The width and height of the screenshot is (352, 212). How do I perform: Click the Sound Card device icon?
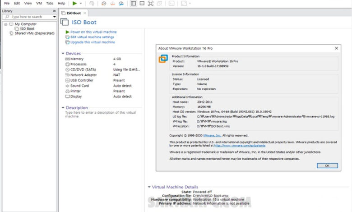67,86
